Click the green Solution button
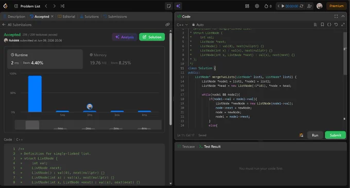350x188 pixels. (x=152, y=37)
